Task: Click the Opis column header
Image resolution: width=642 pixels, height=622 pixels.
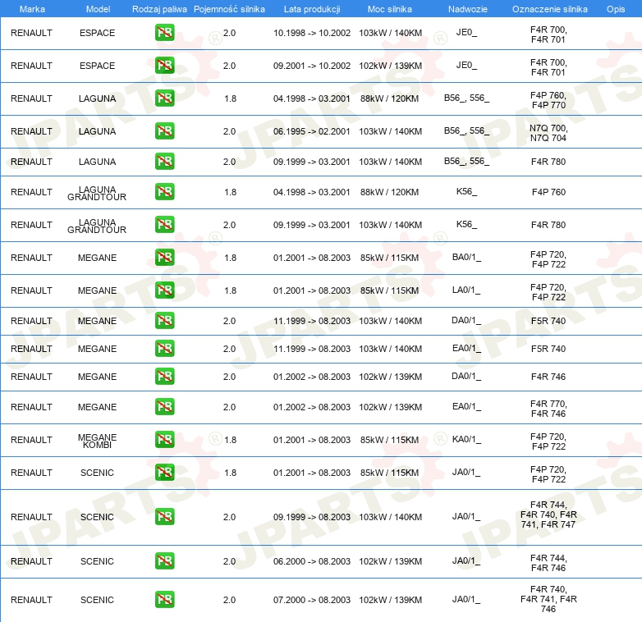Action: click(x=615, y=8)
